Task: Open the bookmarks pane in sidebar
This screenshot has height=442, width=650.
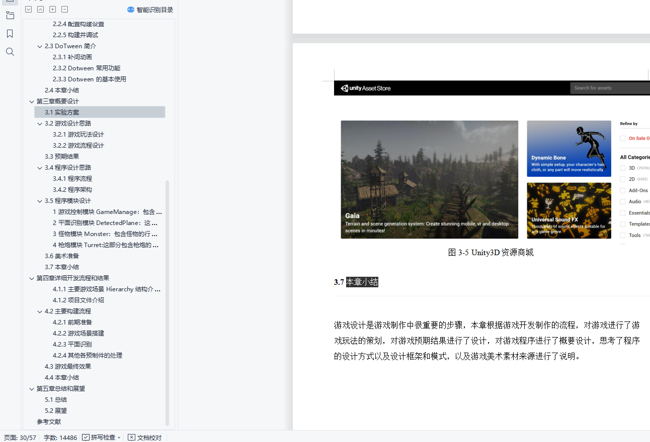Action: coord(10,34)
